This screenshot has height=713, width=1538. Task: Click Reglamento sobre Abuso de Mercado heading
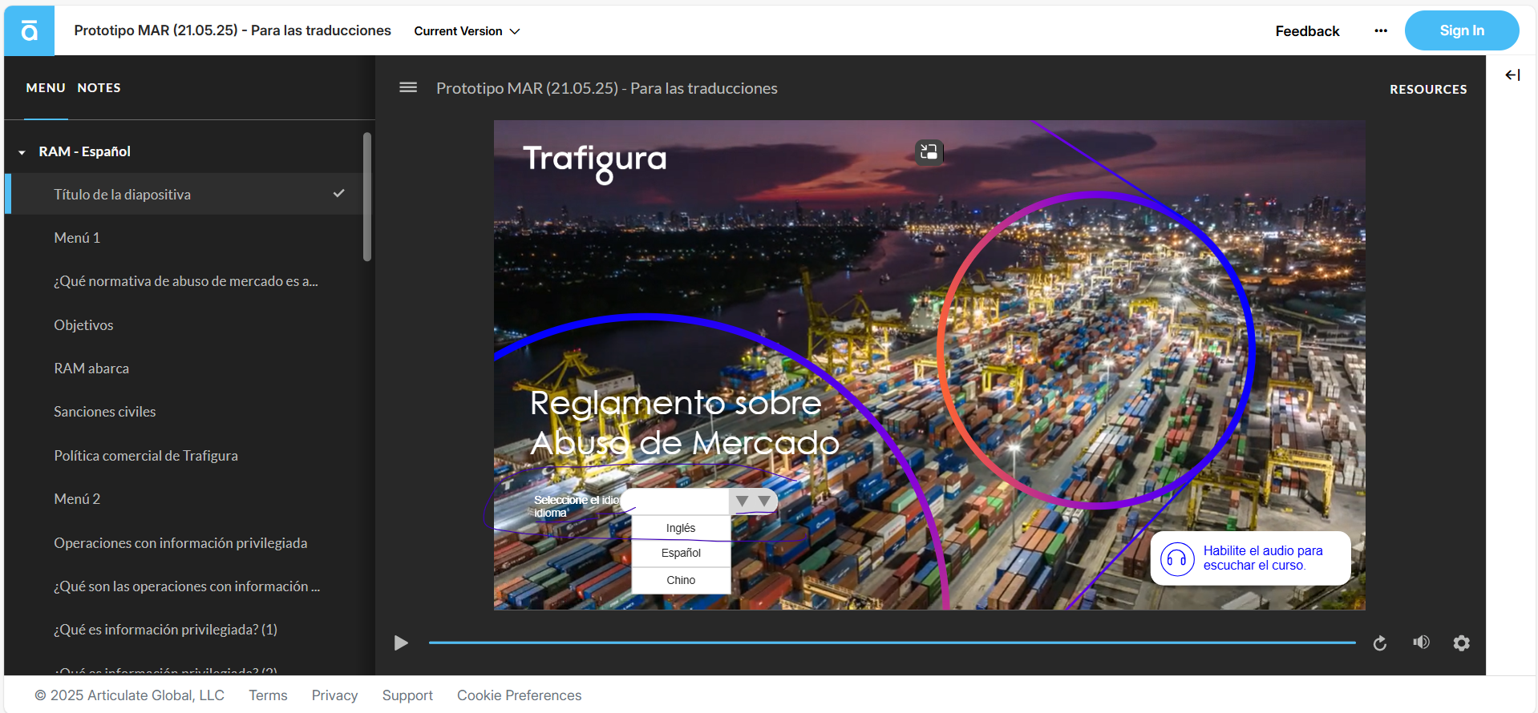[x=685, y=423]
